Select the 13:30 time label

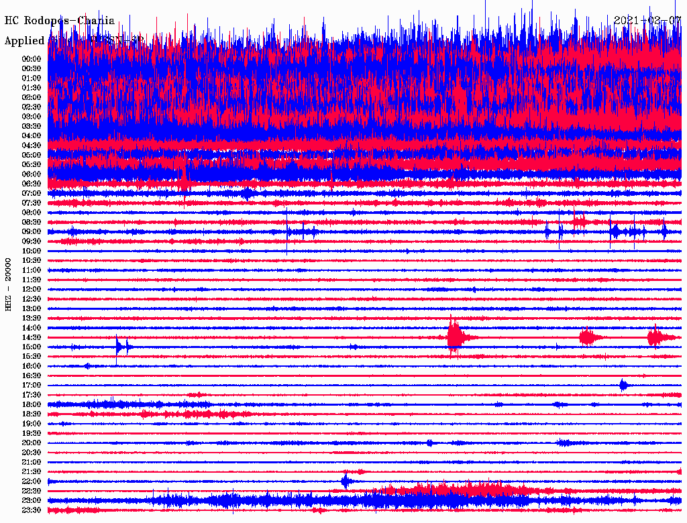31,318
